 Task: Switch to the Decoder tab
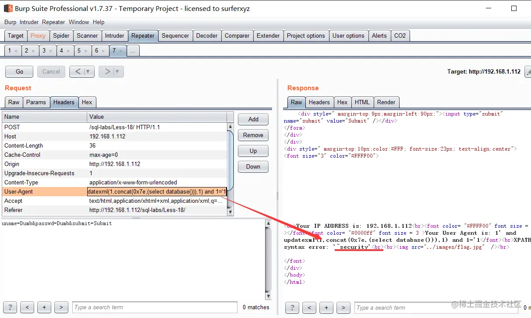207,36
